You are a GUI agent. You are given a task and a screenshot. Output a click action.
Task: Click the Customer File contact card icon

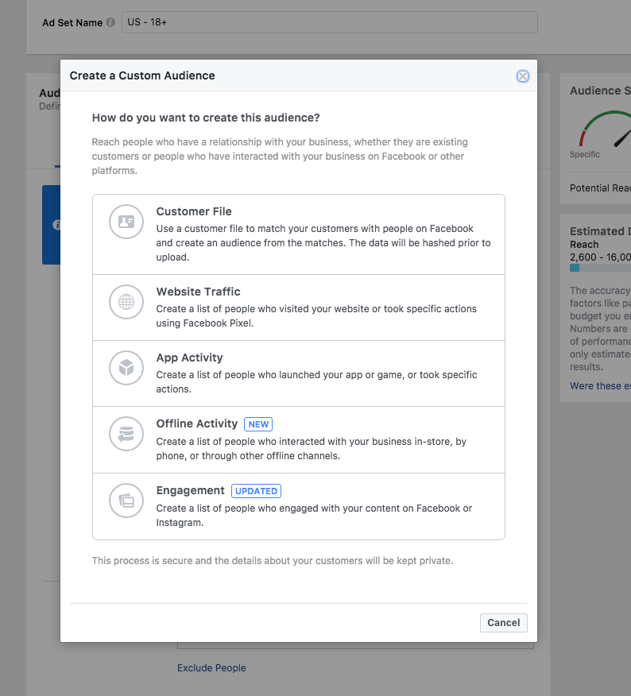tap(126, 222)
